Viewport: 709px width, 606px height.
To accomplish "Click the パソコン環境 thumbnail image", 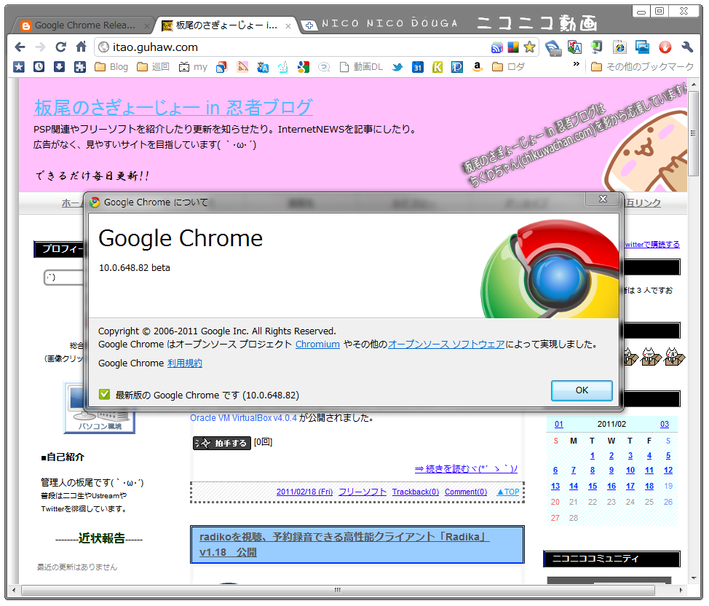I will click(100, 407).
